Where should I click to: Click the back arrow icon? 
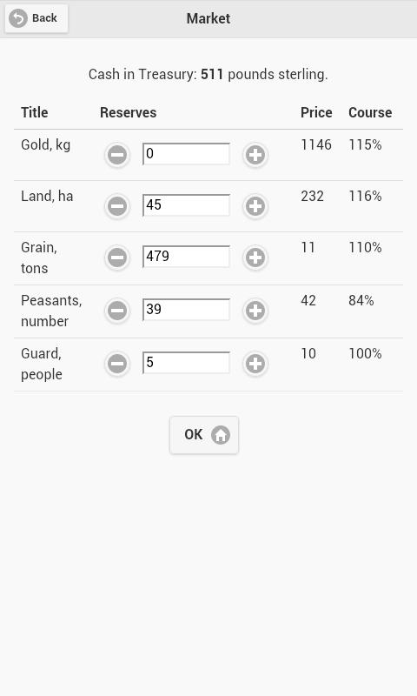click(18, 18)
